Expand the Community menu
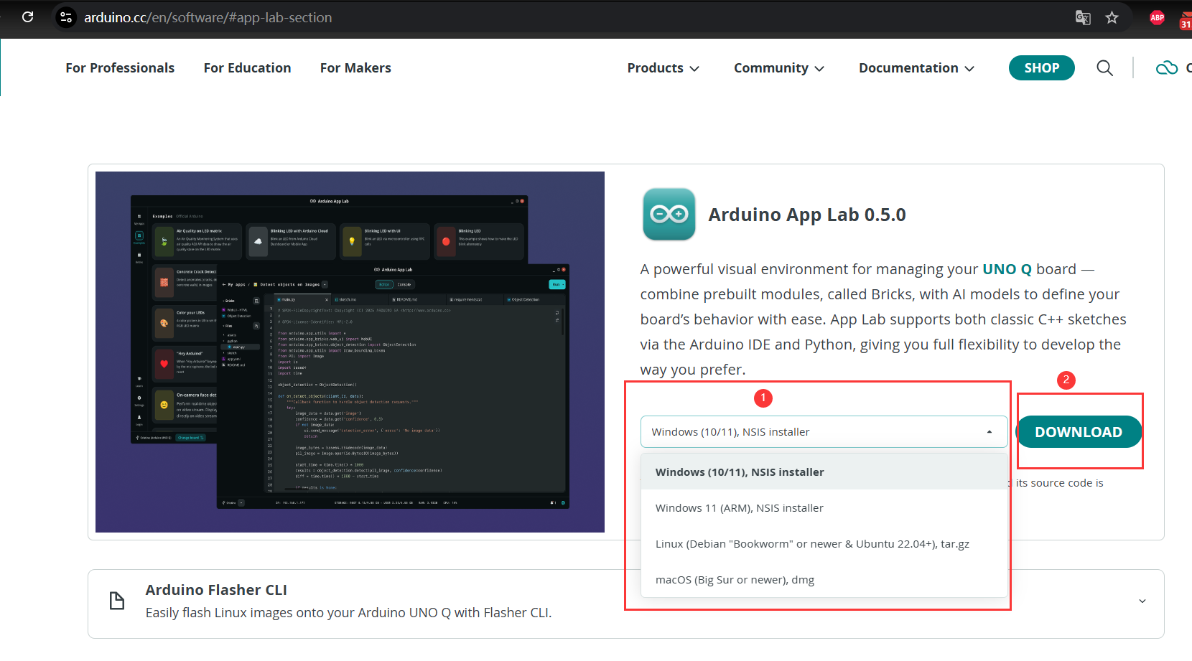This screenshot has width=1192, height=661. click(x=778, y=68)
